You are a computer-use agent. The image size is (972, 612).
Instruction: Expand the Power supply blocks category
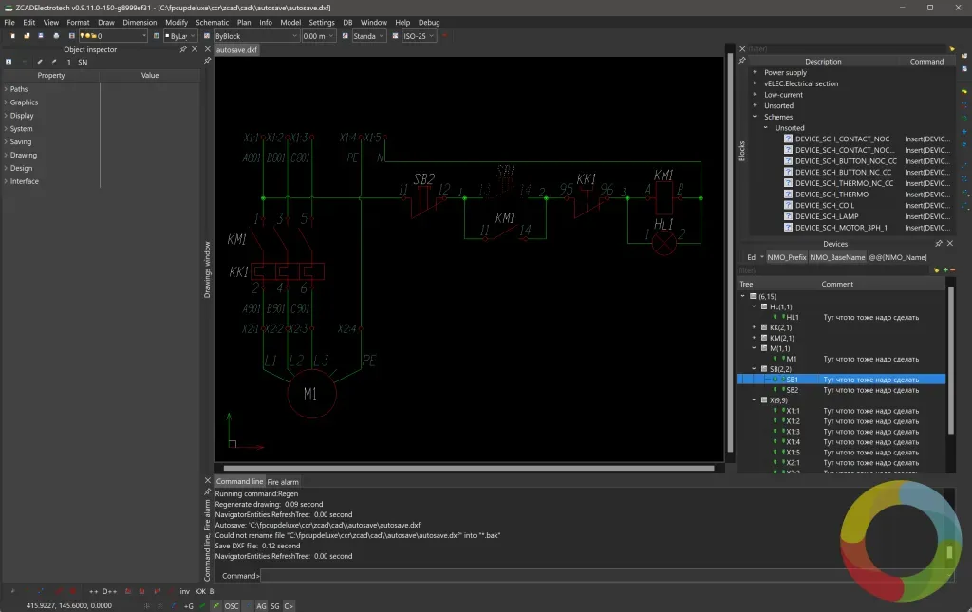point(755,72)
